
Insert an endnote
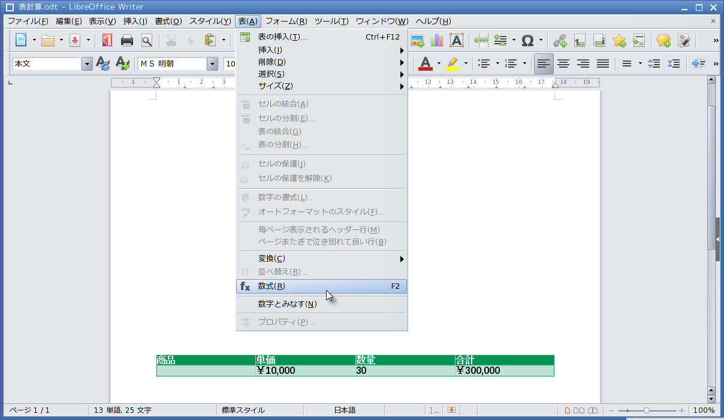point(599,40)
